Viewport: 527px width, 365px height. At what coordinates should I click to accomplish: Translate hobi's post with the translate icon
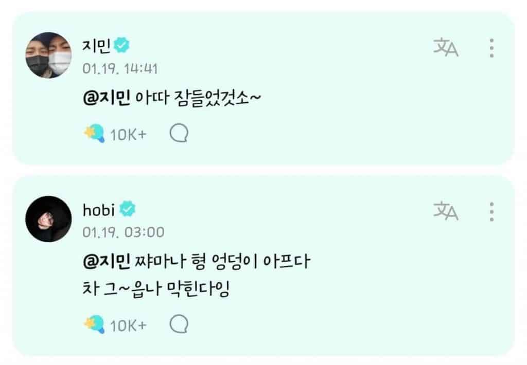point(446,211)
